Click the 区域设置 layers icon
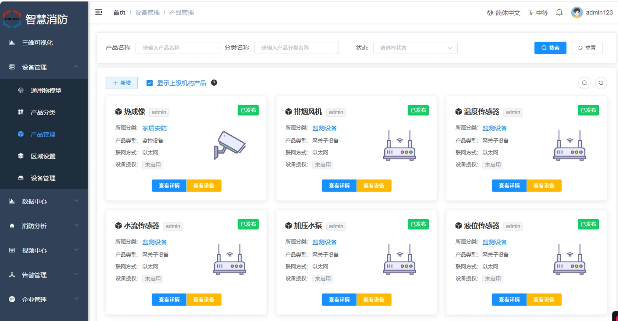618x321 pixels. [21, 156]
